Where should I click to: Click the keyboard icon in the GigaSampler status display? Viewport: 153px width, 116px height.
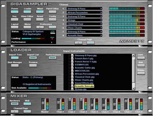[x=53, y=32]
